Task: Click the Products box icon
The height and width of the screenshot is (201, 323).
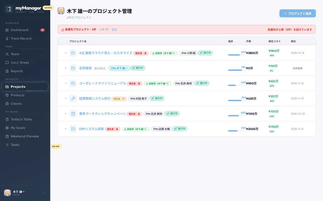Action: pos(7,95)
